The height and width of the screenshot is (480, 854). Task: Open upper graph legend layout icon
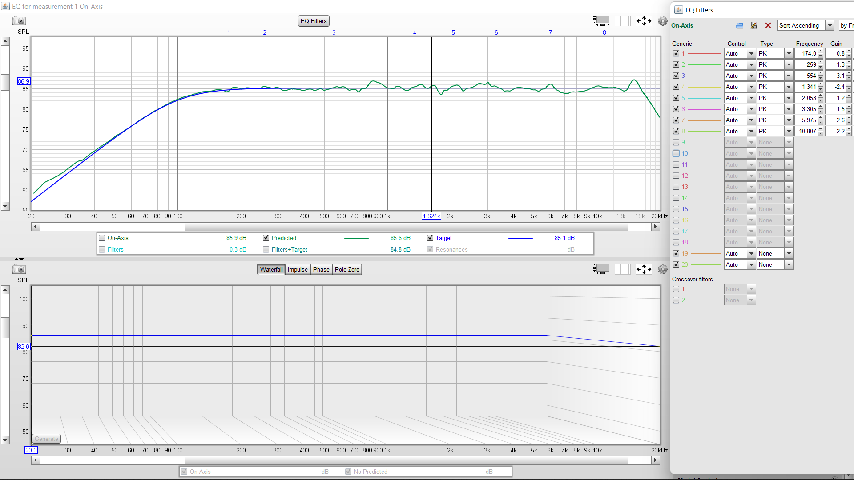pos(601,21)
